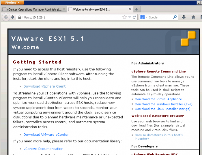Focus the address bar showing 10.6.26.1
The height and width of the screenshot is (155, 202).
tap(72, 17)
